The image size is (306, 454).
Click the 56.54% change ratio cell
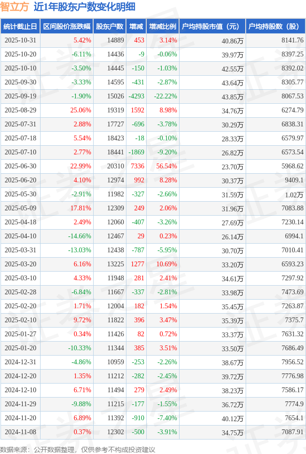pyautogui.click(x=167, y=166)
